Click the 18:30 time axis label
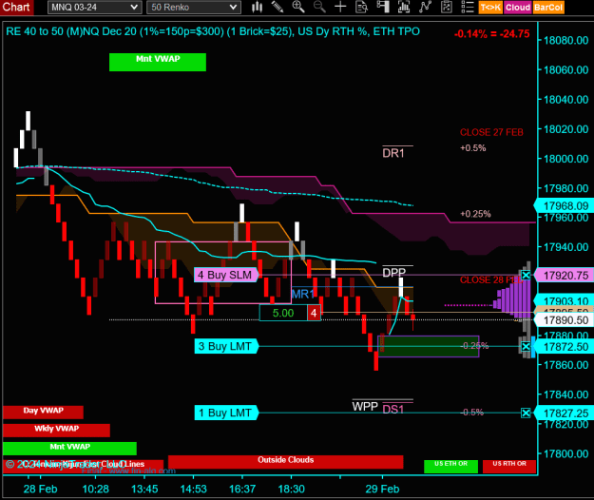This screenshot has width=594, height=500. 292,489
